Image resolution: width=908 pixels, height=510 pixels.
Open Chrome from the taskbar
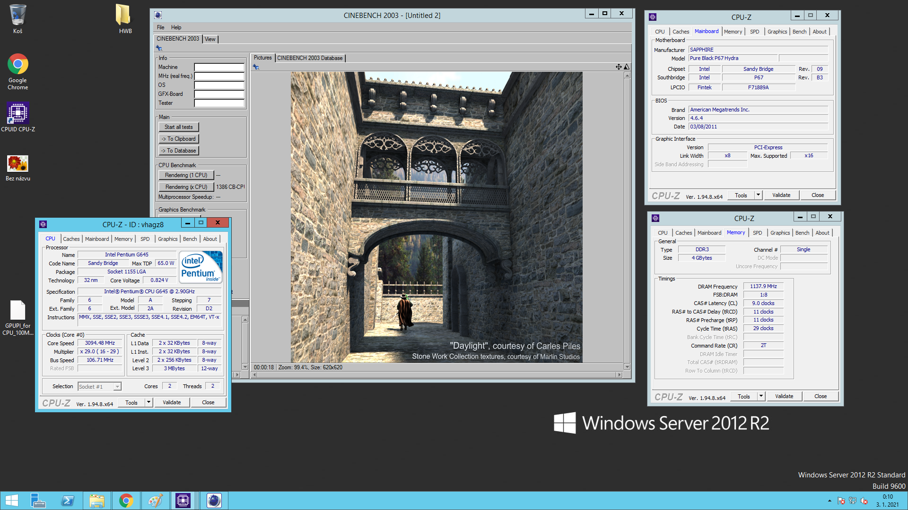[126, 501]
